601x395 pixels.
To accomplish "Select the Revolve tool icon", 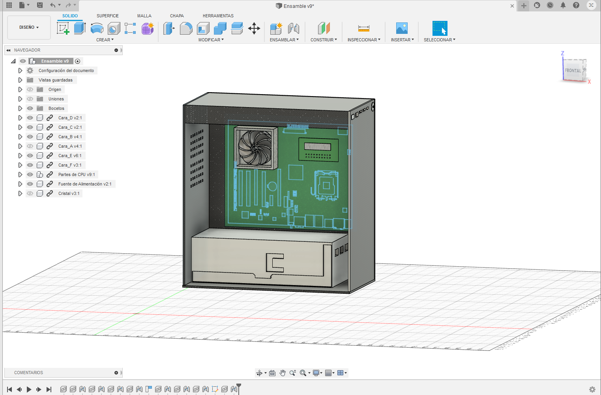I will tap(97, 28).
